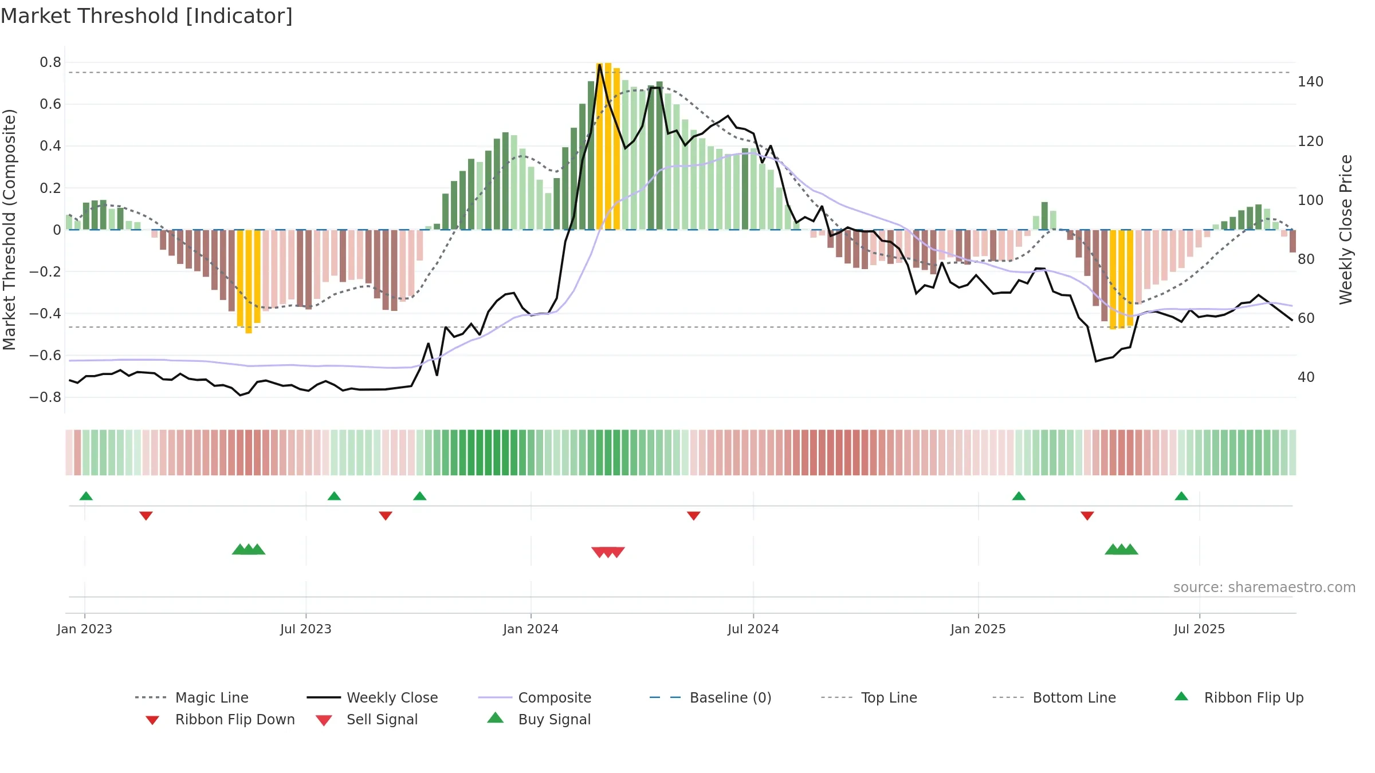This screenshot has width=1375, height=773.
Task: Click the 0.8 left axis tick label
Action: 50,62
